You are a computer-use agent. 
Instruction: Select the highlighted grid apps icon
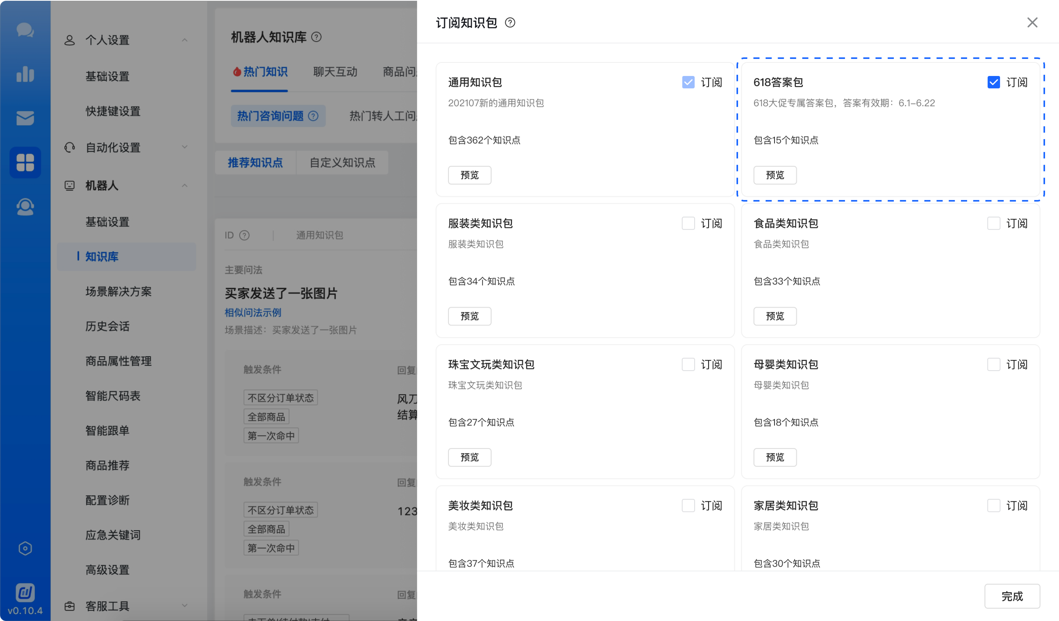pyautogui.click(x=25, y=162)
